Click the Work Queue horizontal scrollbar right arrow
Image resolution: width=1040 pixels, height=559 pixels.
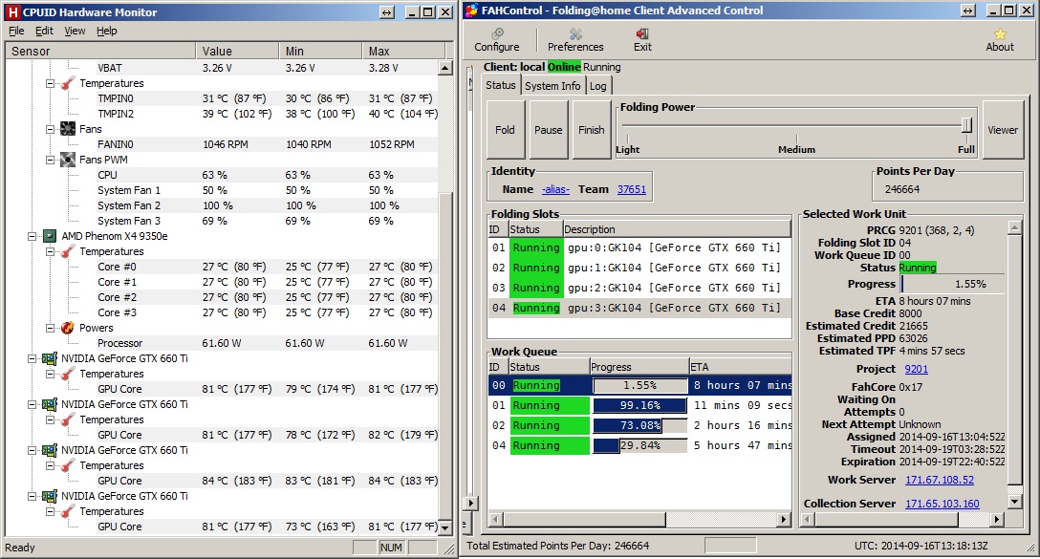(x=785, y=520)
